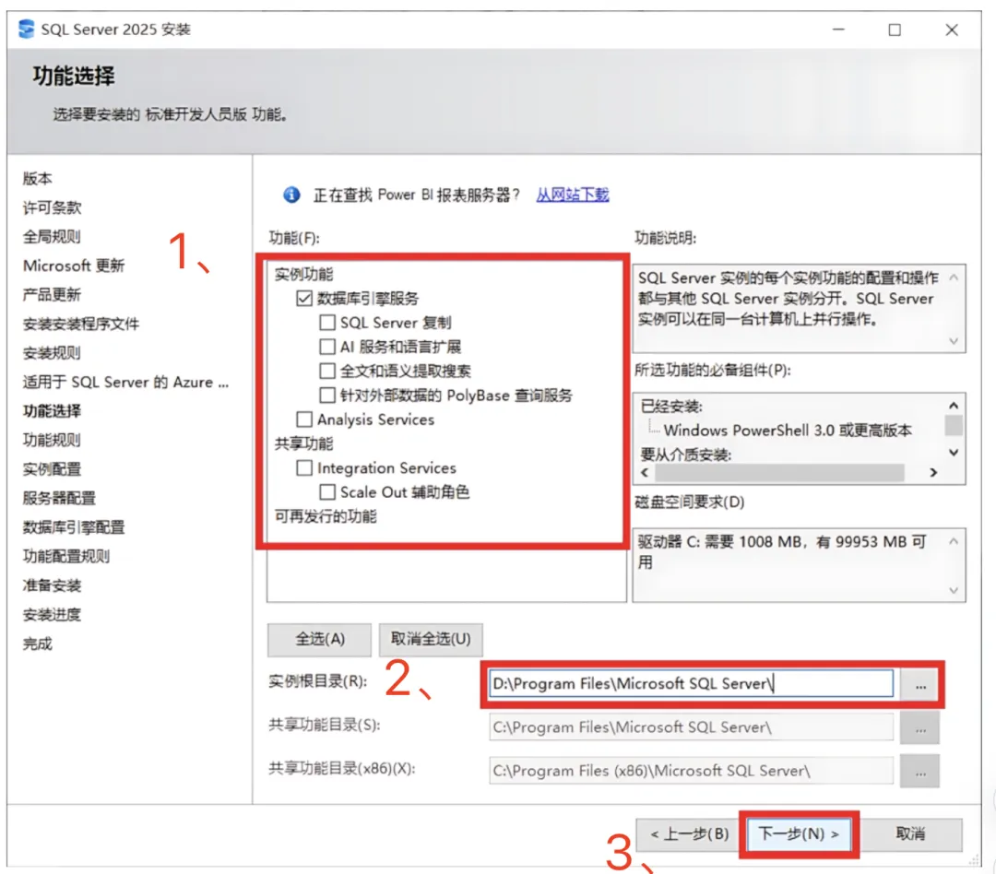Image resolution: width=996 pixels, height=874 pixels.
Task: Click the 共享功能目录(S) path field
Action: 691,727
